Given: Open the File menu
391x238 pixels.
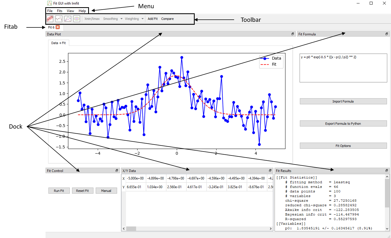Looking at the screenshot, I should [x=50, y=11].
